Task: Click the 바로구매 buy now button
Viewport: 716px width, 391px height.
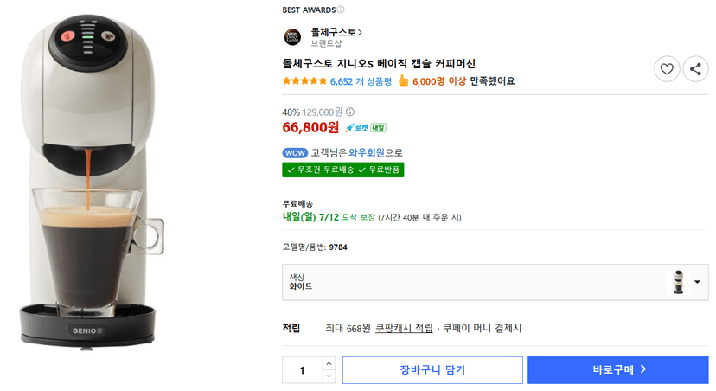Action: pos(617,370)
